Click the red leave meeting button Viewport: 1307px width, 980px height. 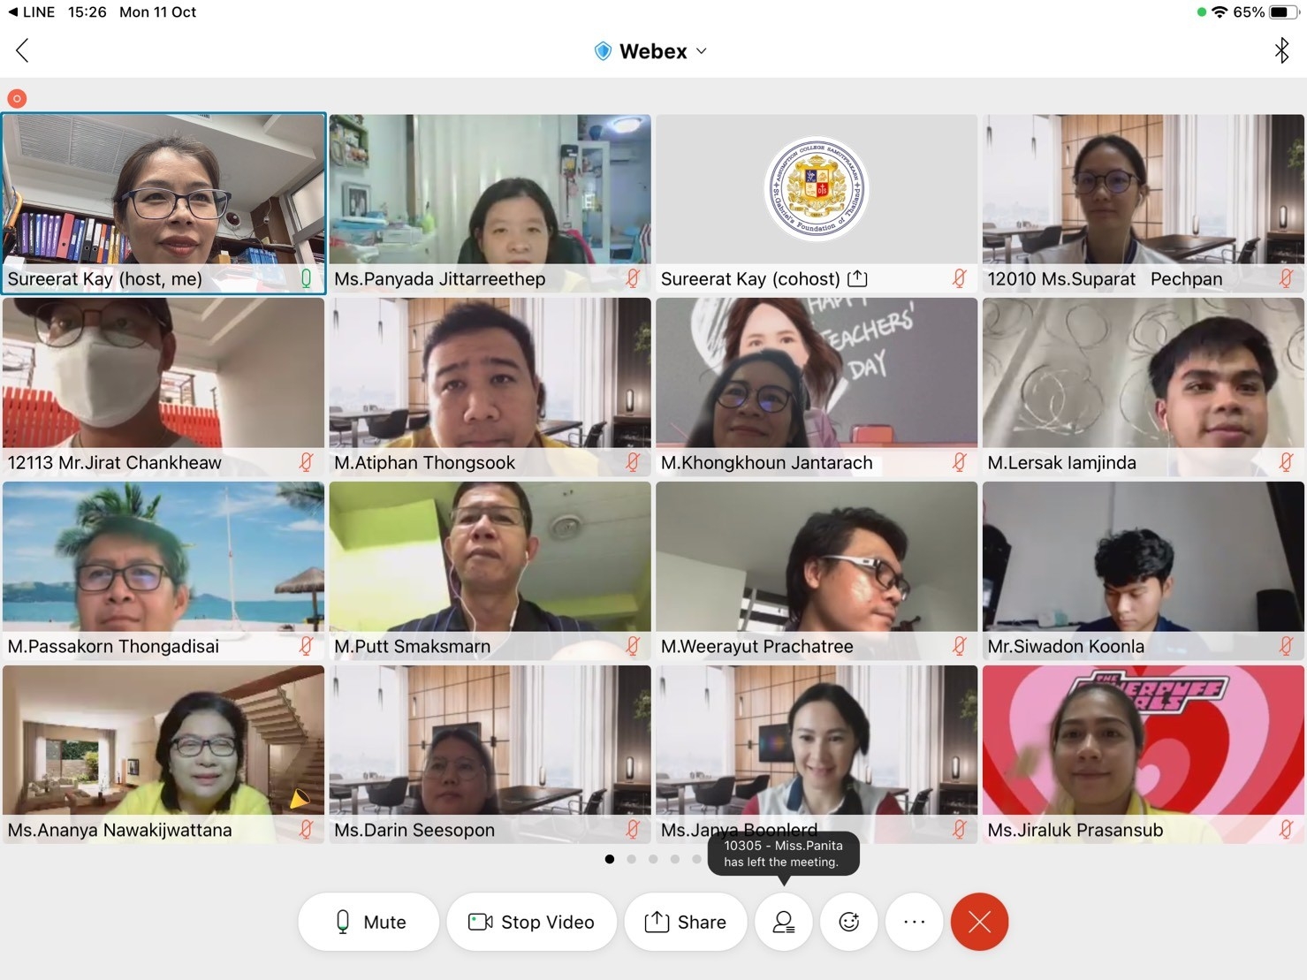(979, 922)
